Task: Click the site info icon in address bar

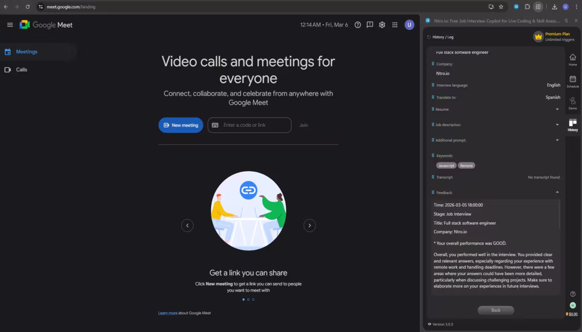Action: (x=41, y=7)
